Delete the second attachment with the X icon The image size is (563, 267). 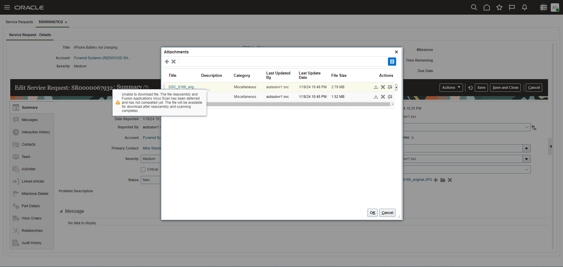point(383,96)
